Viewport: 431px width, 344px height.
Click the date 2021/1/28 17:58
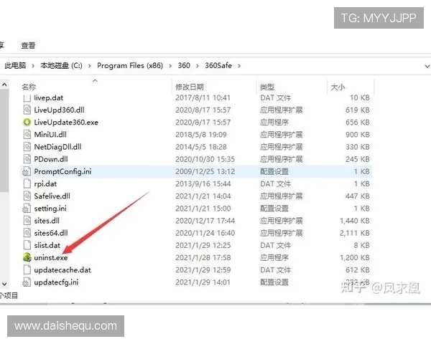point(203,257)
